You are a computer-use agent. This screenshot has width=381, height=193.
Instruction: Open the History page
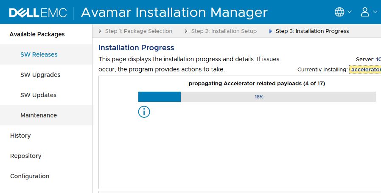20,136
